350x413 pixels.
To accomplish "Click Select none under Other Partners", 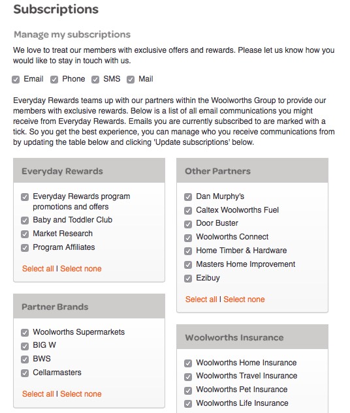I will [244, 299].
